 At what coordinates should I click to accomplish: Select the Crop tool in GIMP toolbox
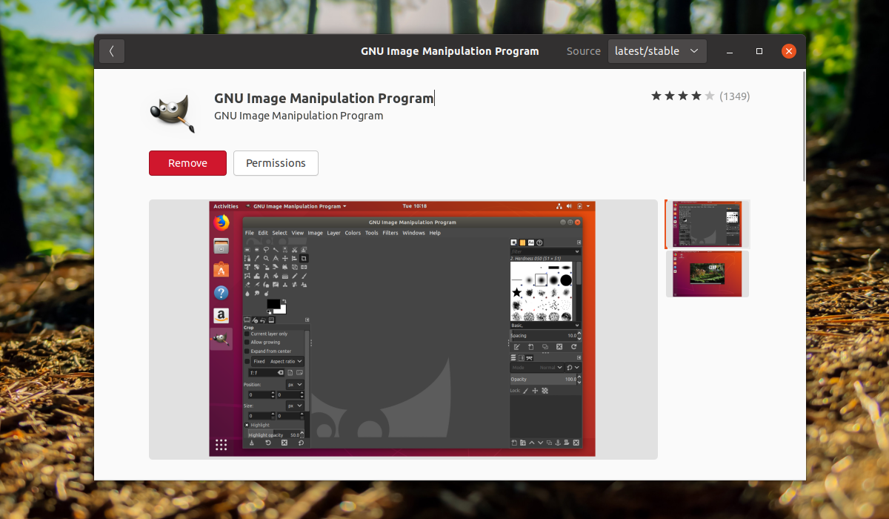tap(304, 258)
